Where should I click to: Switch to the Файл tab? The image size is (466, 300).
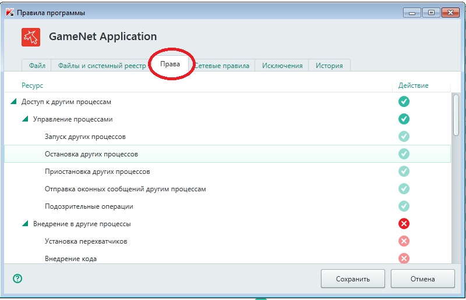37,65
